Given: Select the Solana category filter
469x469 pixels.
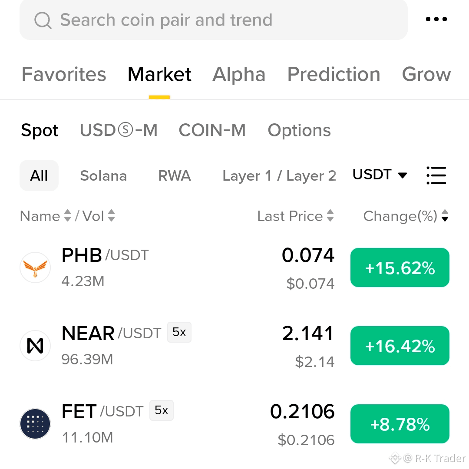Looking at the screenshot, I should [x=103, y=175].
